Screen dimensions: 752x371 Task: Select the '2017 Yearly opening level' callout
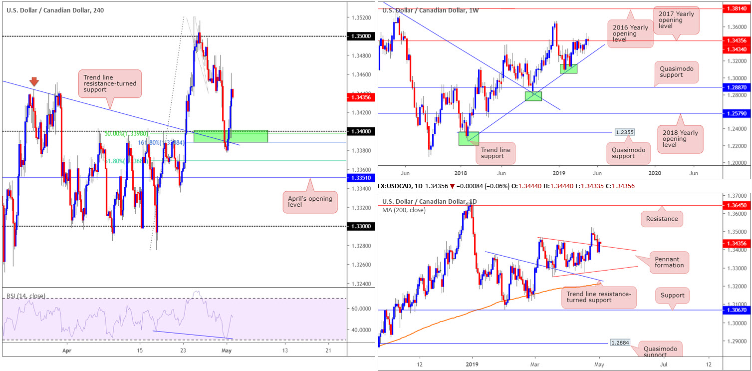coord(676,20)
